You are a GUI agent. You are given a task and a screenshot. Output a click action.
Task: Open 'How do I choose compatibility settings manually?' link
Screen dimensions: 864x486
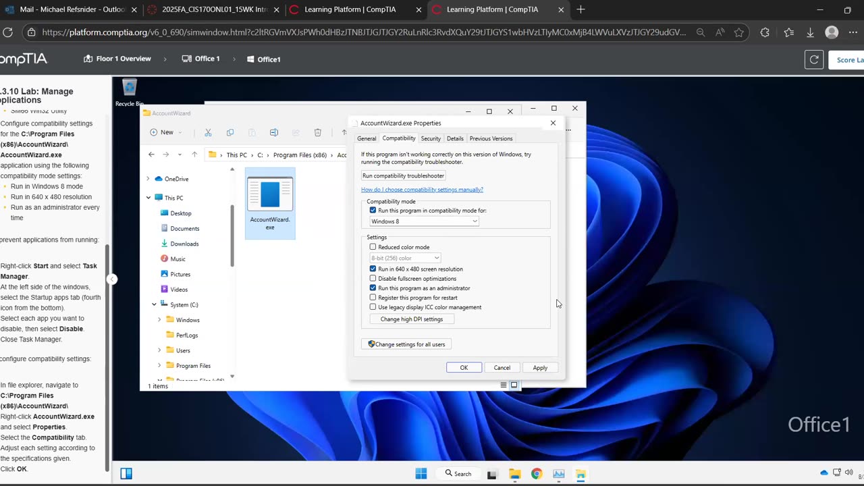click(x=422, y=190)
